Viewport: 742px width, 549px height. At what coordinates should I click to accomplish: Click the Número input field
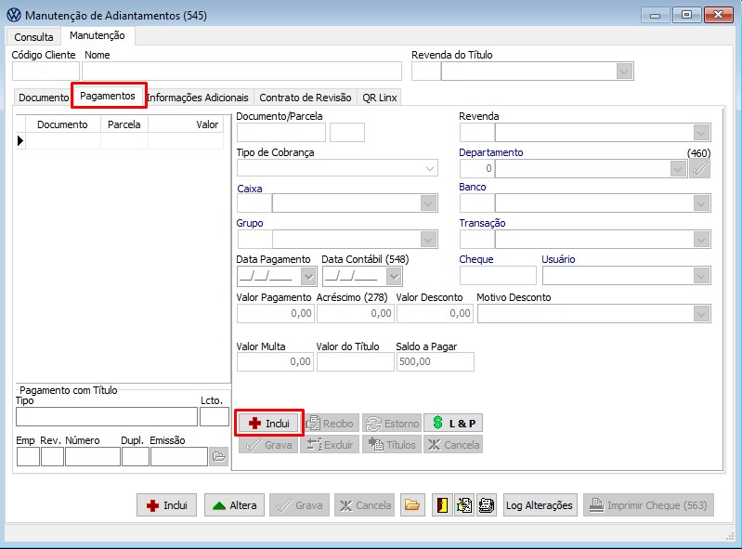(x=93, y=457)
